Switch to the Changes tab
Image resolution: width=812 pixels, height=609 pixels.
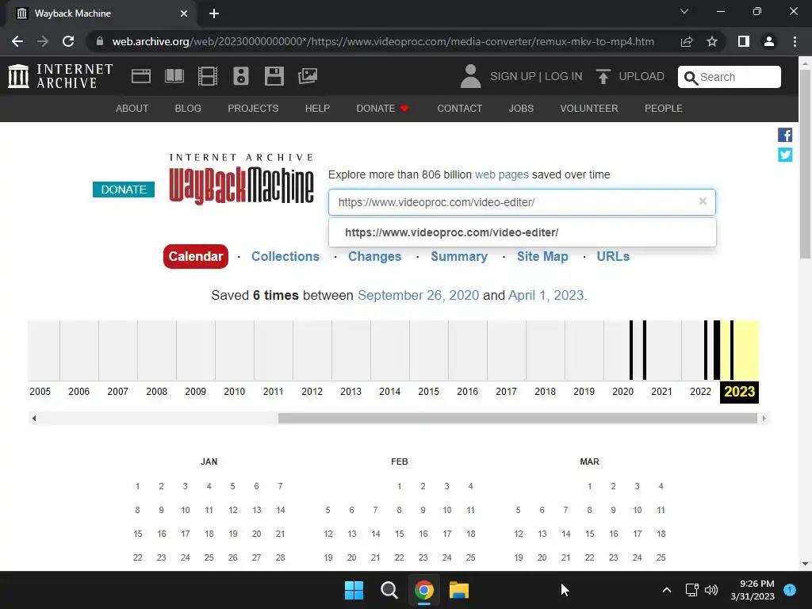[374, 256]
